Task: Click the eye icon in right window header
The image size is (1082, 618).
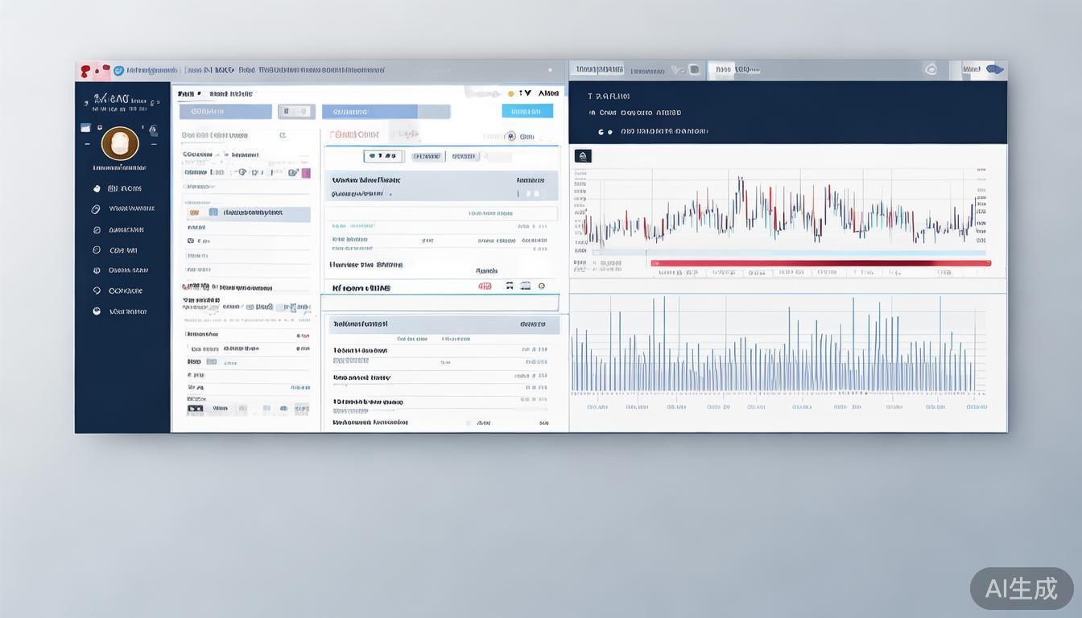Action: (x=931, y=70)
